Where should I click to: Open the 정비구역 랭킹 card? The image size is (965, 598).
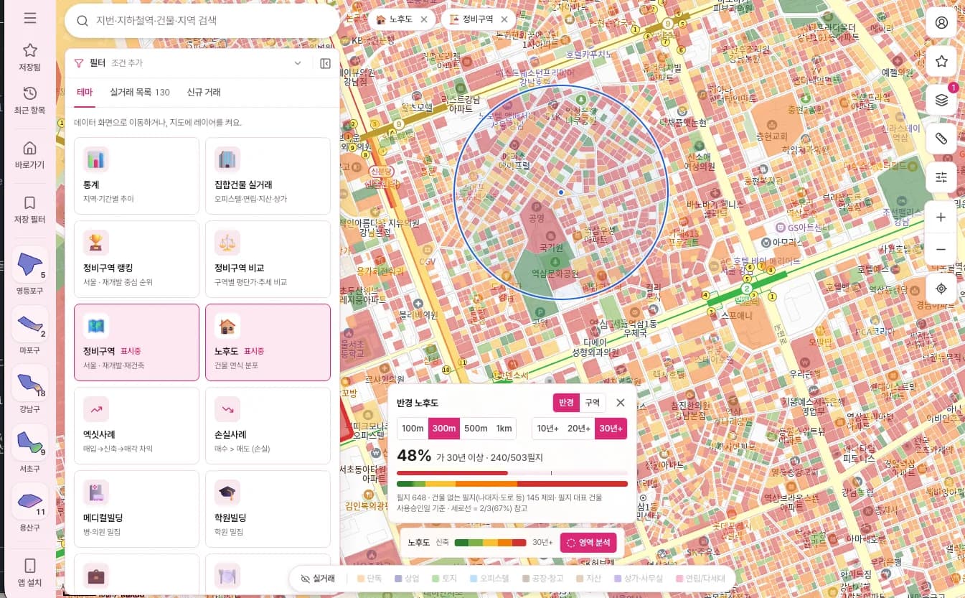point(136,259)
